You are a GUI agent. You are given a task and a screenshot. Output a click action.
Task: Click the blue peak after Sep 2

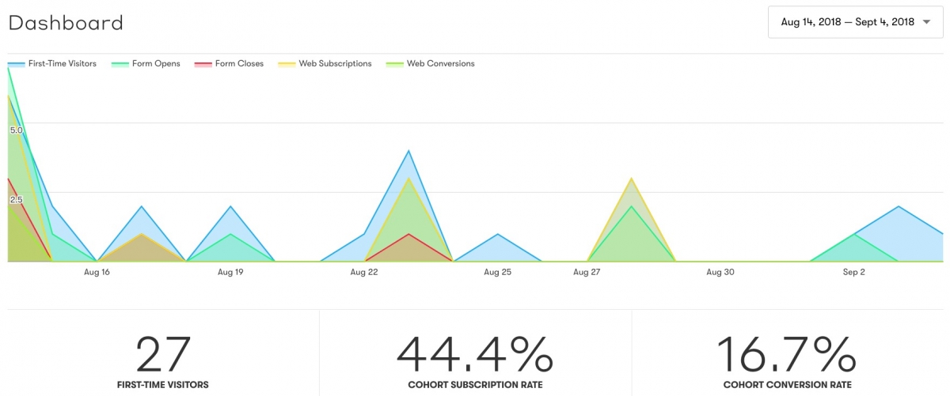[899, 207]
